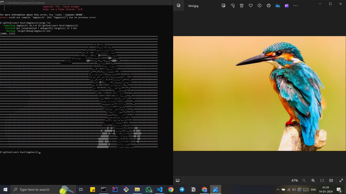This screenshot has width=346, height=194.
Task: Expand hidden icons in the system tray
Action: coord(277,189)
